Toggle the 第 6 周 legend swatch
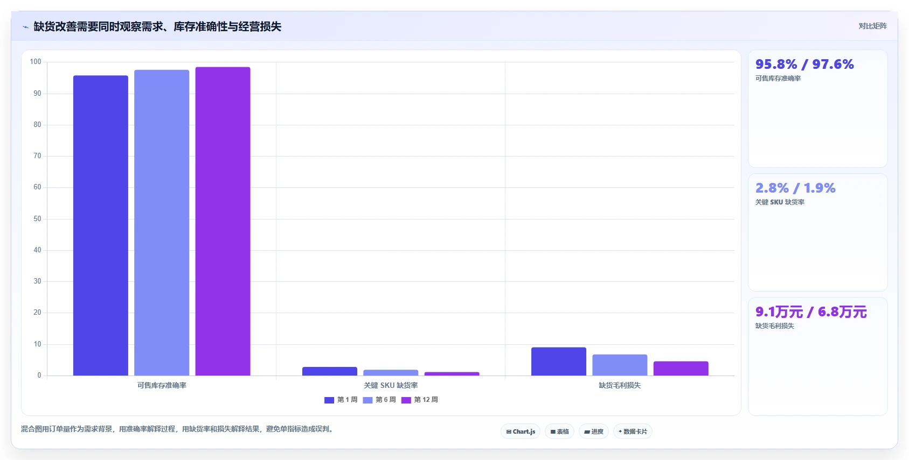909x460 pixels. (368, 400)
